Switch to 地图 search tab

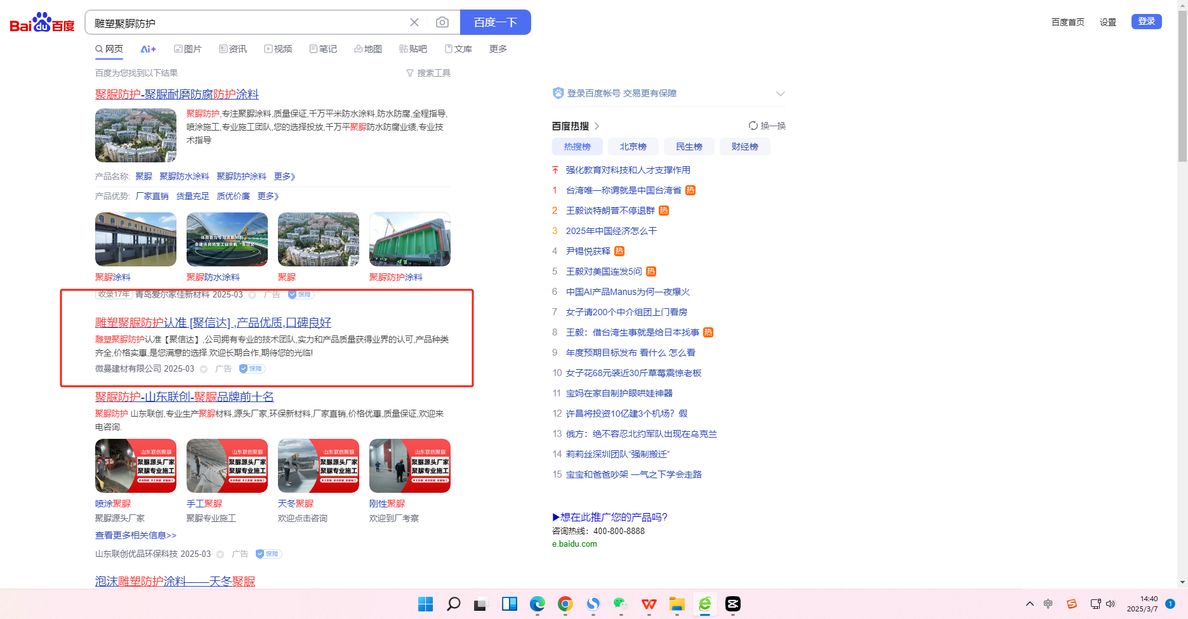368,49
